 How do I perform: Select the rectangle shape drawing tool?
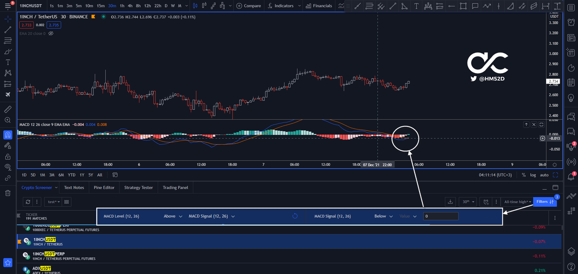pyautogui.click(x=463, y=6)
